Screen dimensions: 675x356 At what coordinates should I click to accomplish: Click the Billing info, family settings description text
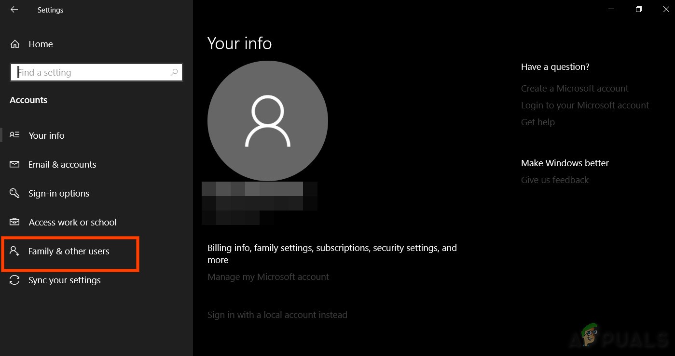click(332, 254)
